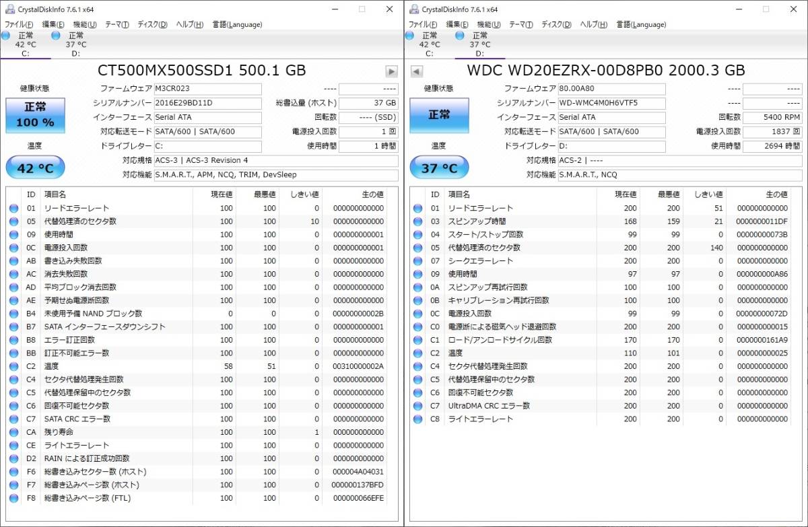Click status icon for スピンアップ時間 row
The width and height of the screenshot is (808, 527).
point(418,221)
